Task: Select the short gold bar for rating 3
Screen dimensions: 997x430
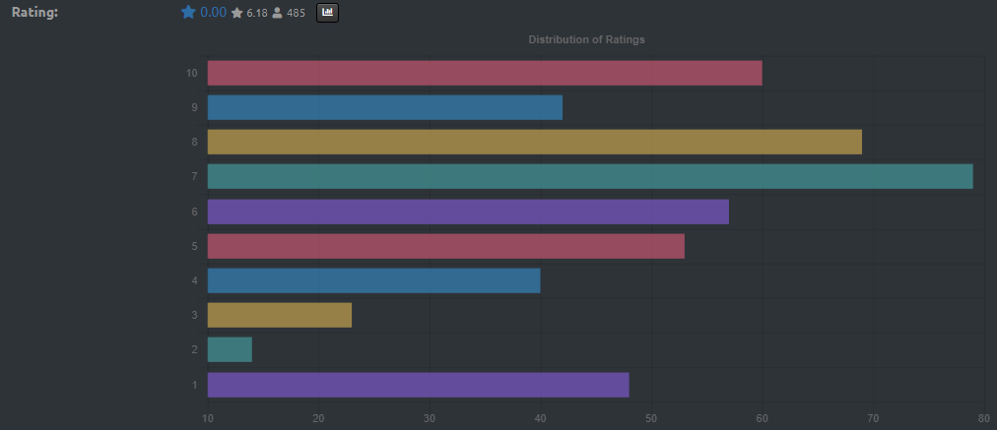Action: pyautogui.click(x=279, y=315)
